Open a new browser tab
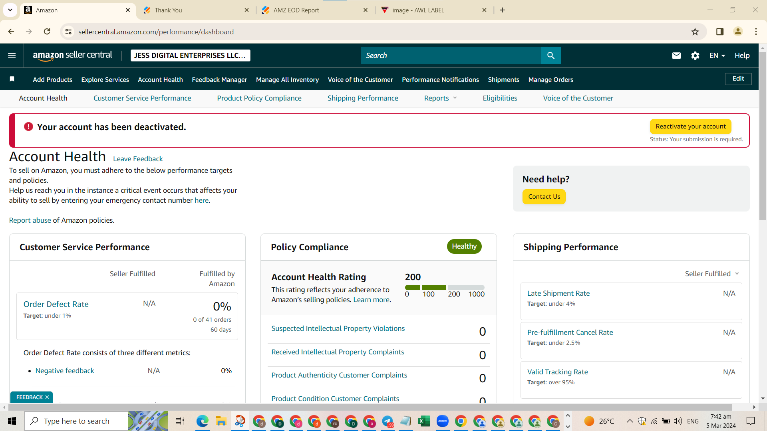Viewport: 767px width, 431px height. coord(503,10)
